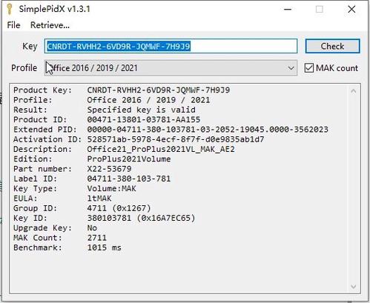Click inside the Key input field
Screen dimensions: 370x303
(171, 46)
